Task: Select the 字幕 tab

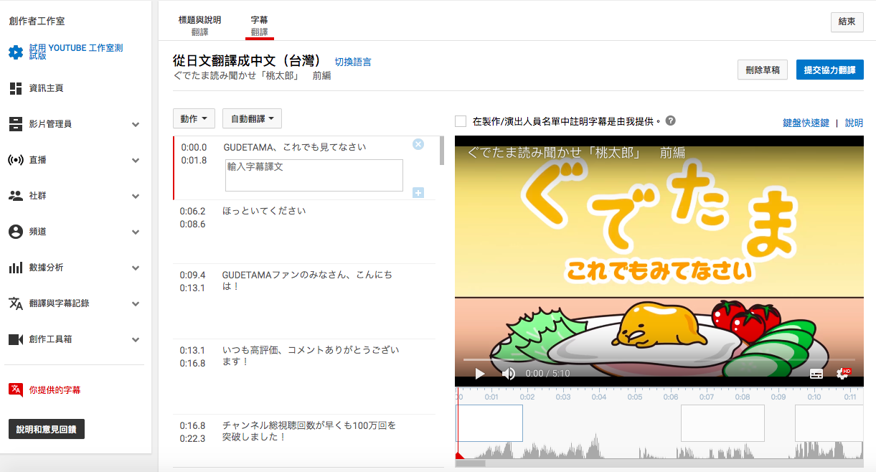Action: tap(259, 25)
